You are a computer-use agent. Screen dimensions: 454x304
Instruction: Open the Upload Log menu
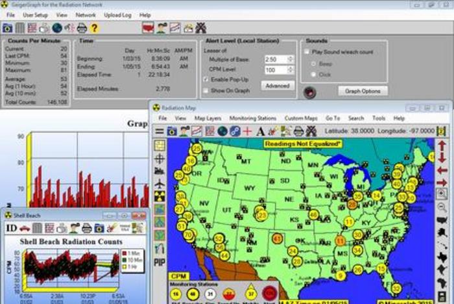tap(117, 15)
